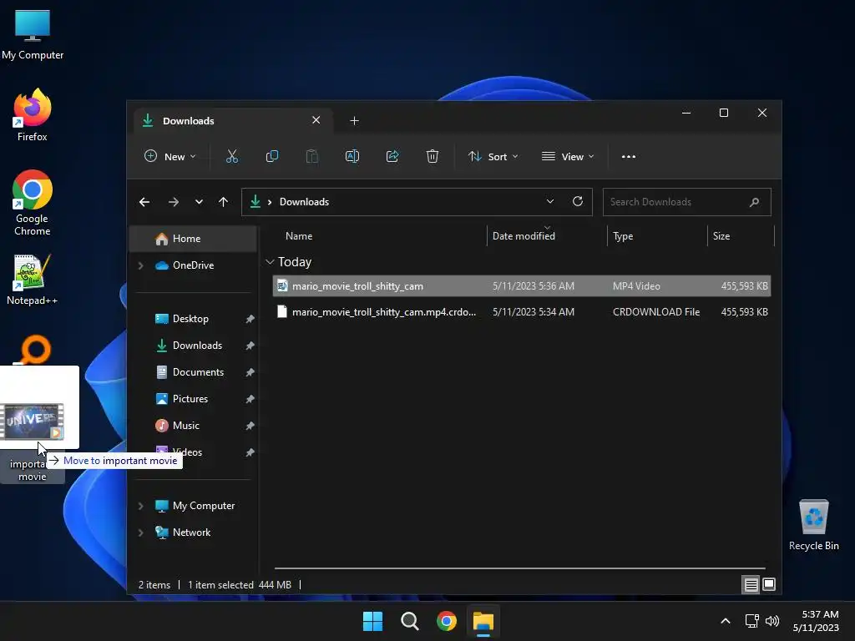
Task: Click File Explorer in the taskbar
Action: point(483,621)
